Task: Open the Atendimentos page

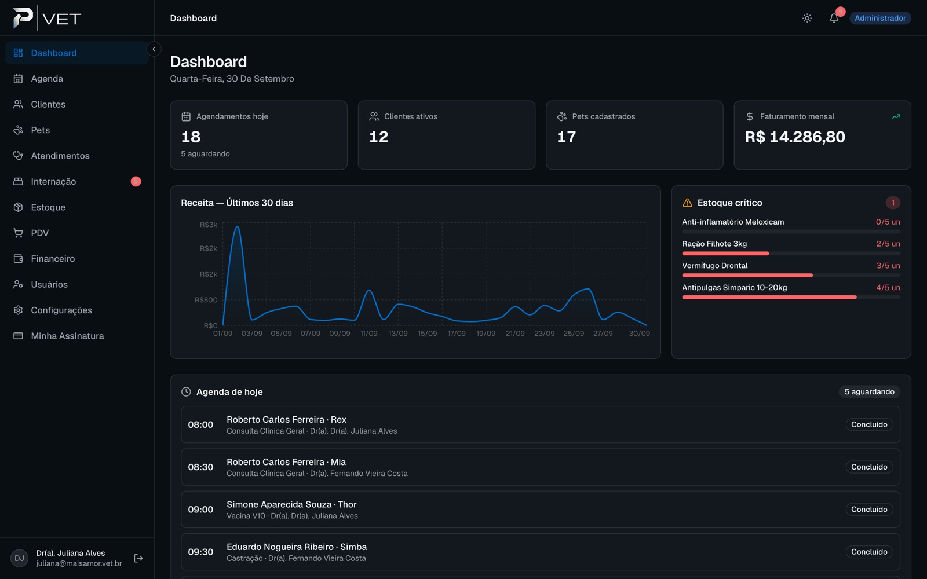Action: pos(77,156)
